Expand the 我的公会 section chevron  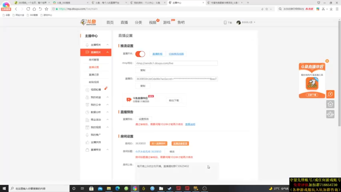(107, 105)
